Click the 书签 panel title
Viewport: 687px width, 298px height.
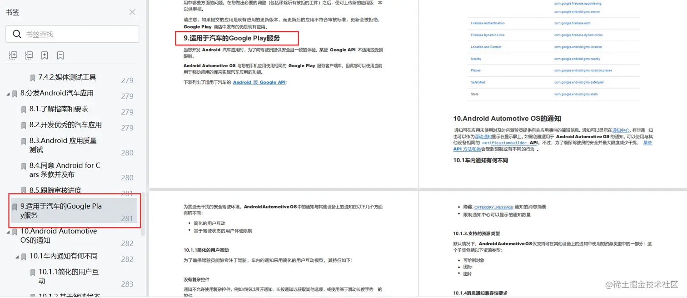click(x=13, y=12)
